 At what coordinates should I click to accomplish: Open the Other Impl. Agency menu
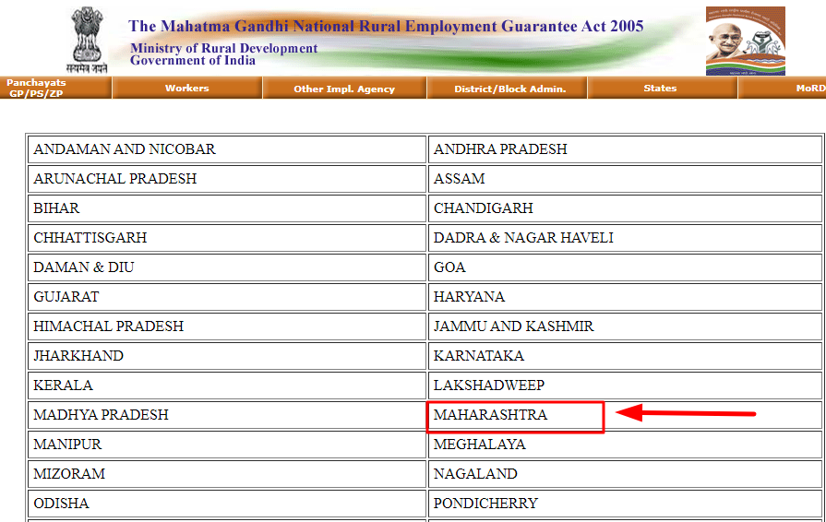coord(344,89)
